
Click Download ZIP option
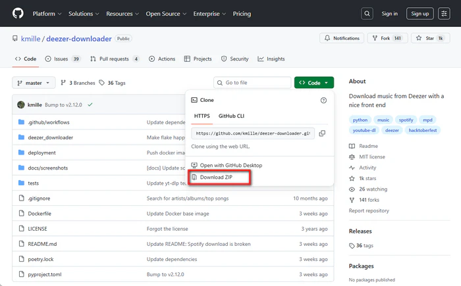pos(216,178)
